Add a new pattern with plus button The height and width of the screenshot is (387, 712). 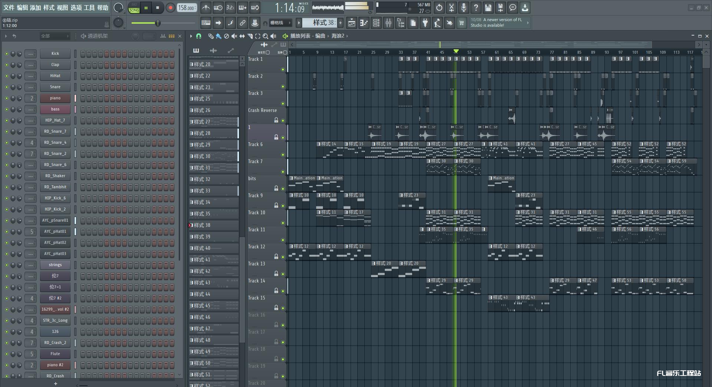point(340,23)
